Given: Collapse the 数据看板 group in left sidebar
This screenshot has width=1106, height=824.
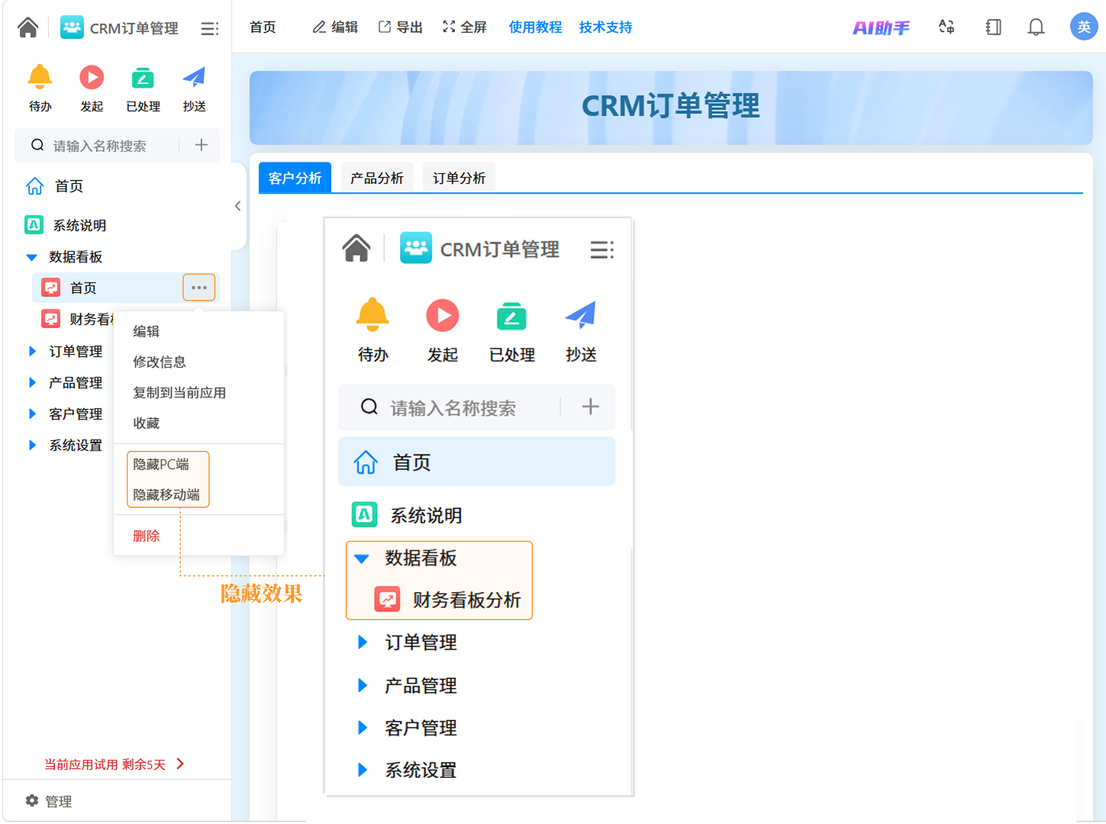Looking at the screenshot, I should click(x=31, y=257).
